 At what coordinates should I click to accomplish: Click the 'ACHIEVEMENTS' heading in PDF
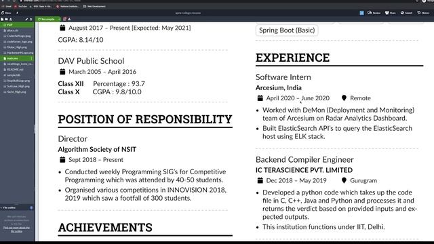[105, 228]
